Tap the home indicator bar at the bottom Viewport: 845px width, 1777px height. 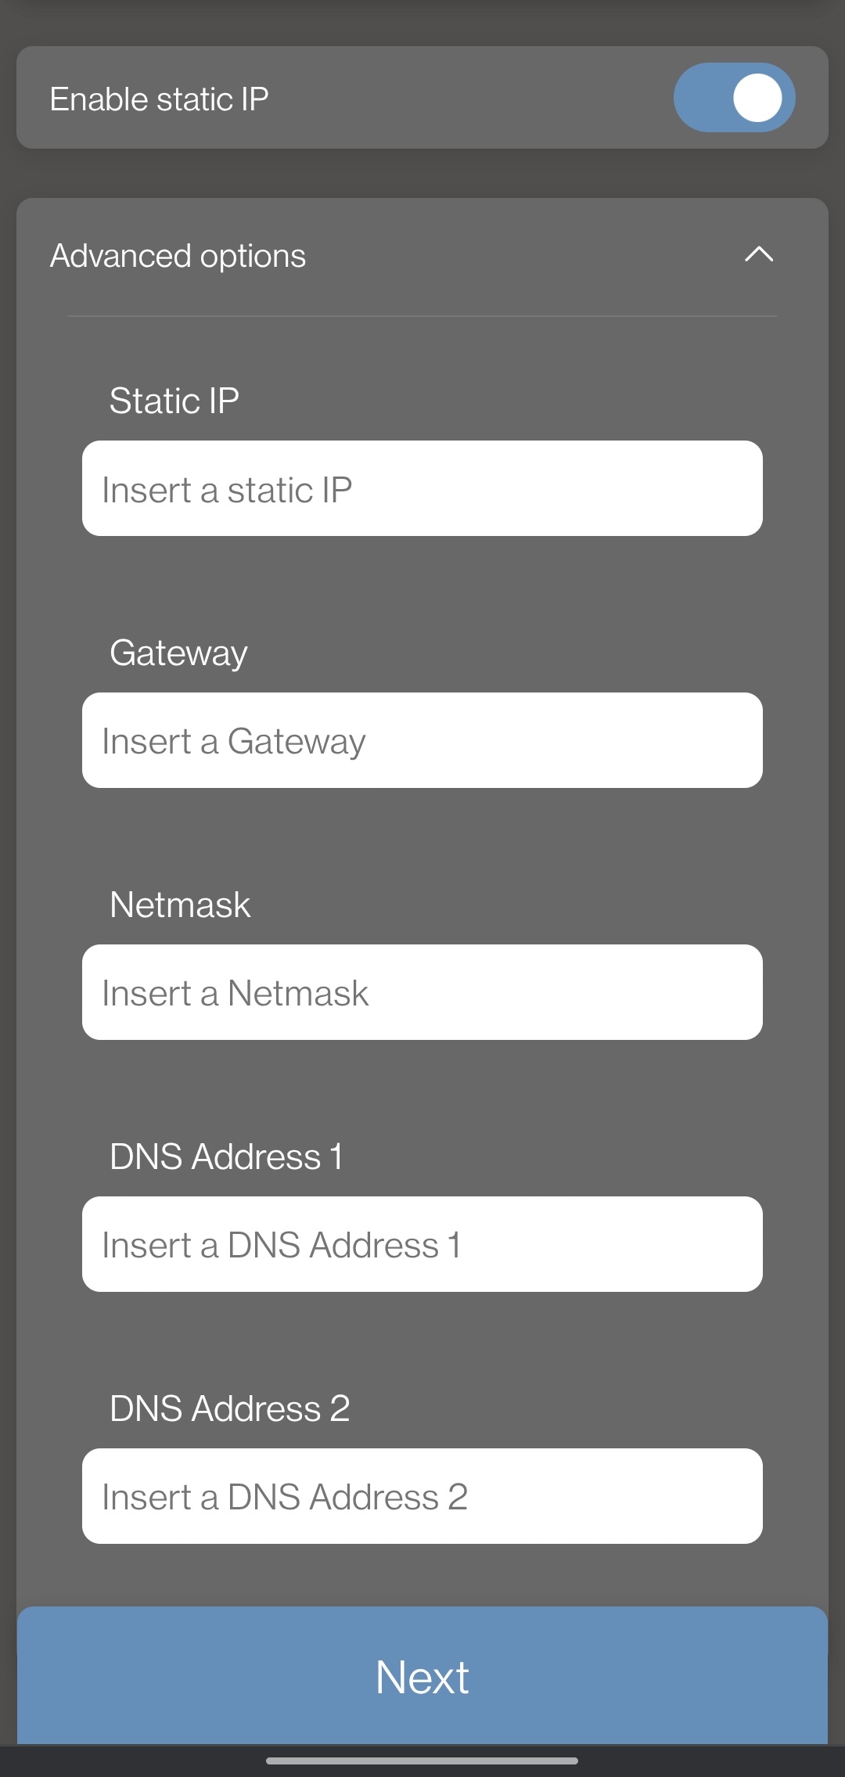click(x=422, y=1761)
